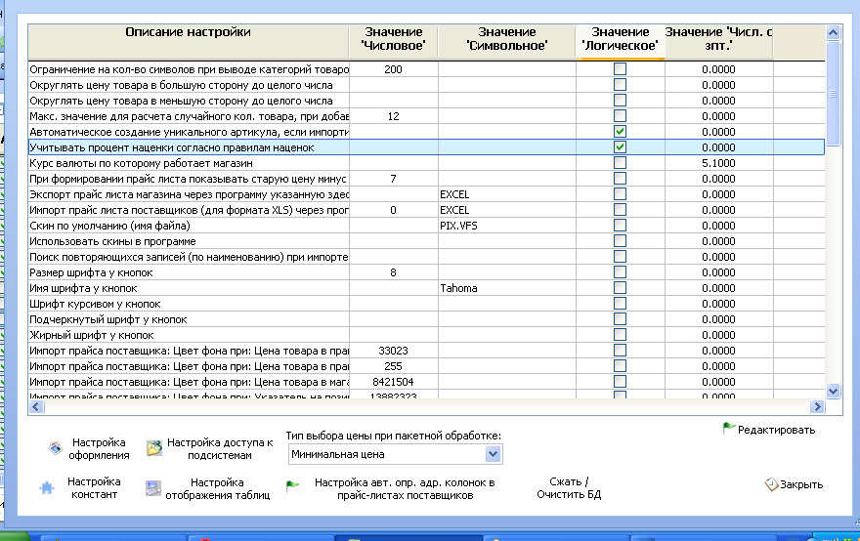
Task: Click the 'Значение Логическое' column header
Action: click(x=620, y=41)
